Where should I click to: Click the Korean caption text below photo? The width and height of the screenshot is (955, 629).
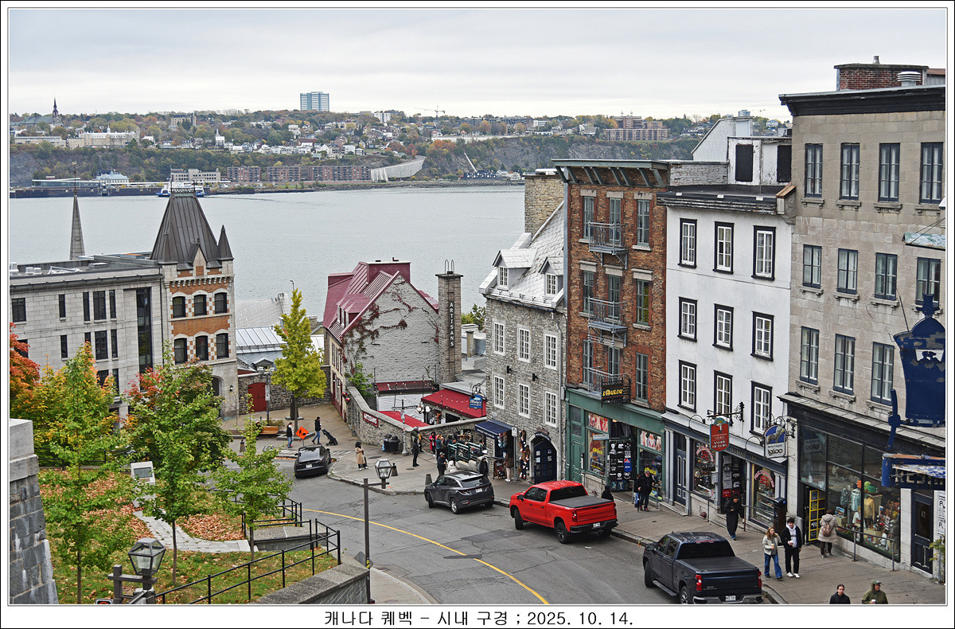[x=477, y=618]
